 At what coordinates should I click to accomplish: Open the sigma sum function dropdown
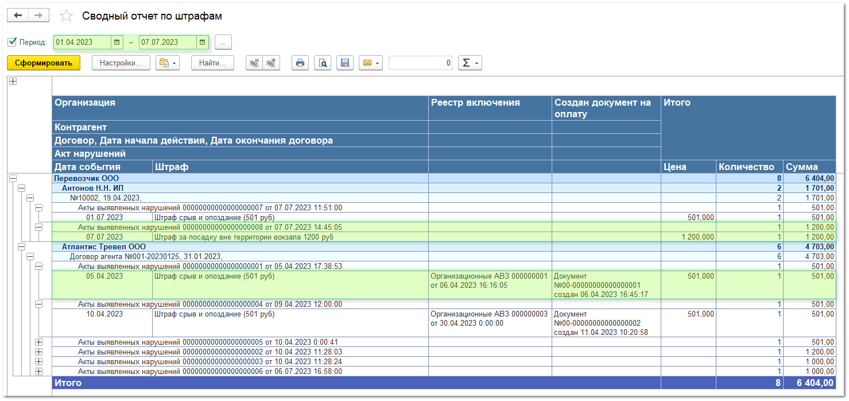[x=470, y=63]
